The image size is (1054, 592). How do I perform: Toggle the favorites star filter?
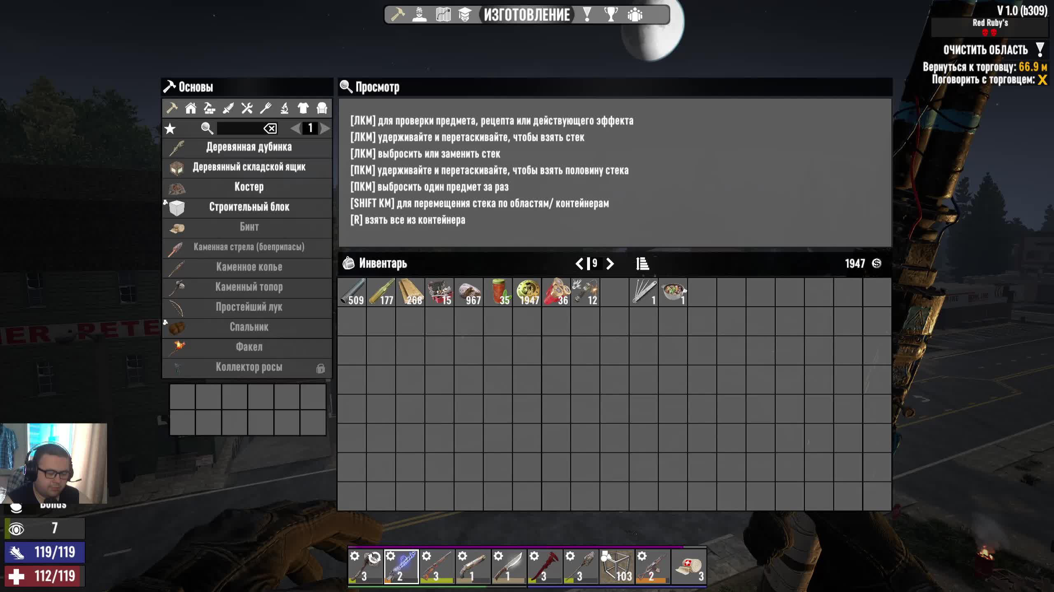tap(170, 129)
